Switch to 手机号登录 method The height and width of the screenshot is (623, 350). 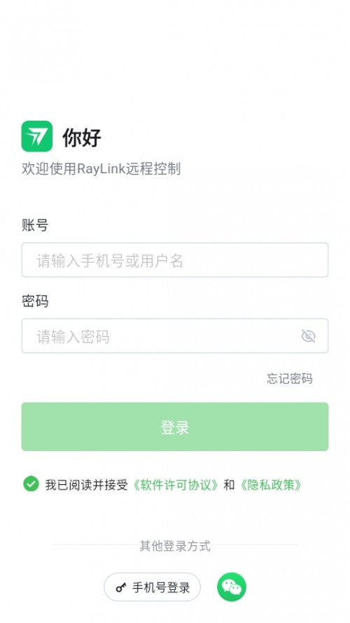point(152,587)
